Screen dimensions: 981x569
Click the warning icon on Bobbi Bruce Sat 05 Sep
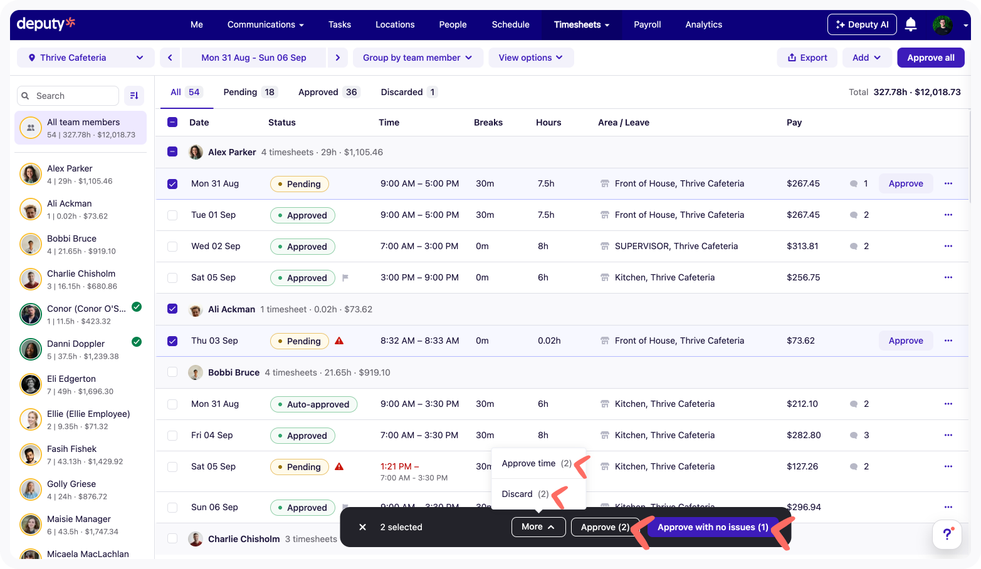[x=339, y=466]
